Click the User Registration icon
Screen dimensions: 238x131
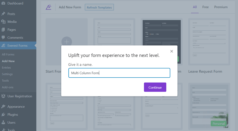pos(3,96)
